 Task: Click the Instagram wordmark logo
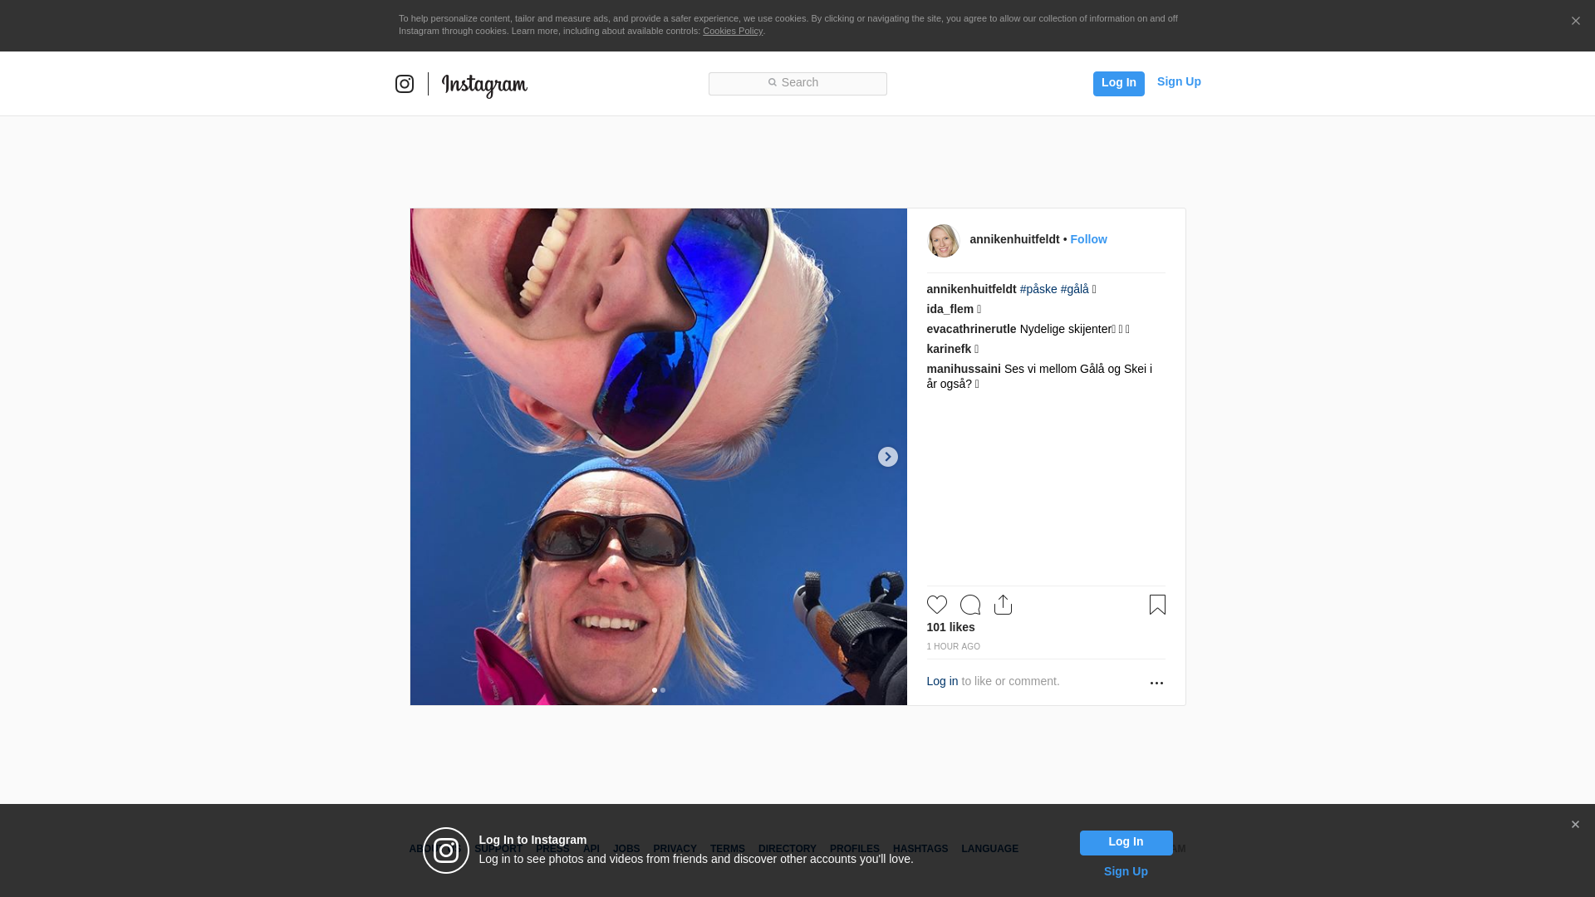click(x=484, y=85)
